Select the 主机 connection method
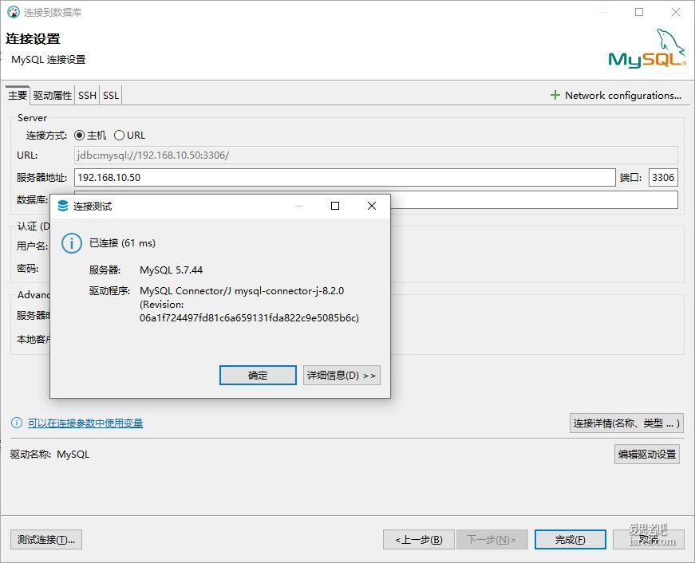The image size is (695, 563). (90, 135)
